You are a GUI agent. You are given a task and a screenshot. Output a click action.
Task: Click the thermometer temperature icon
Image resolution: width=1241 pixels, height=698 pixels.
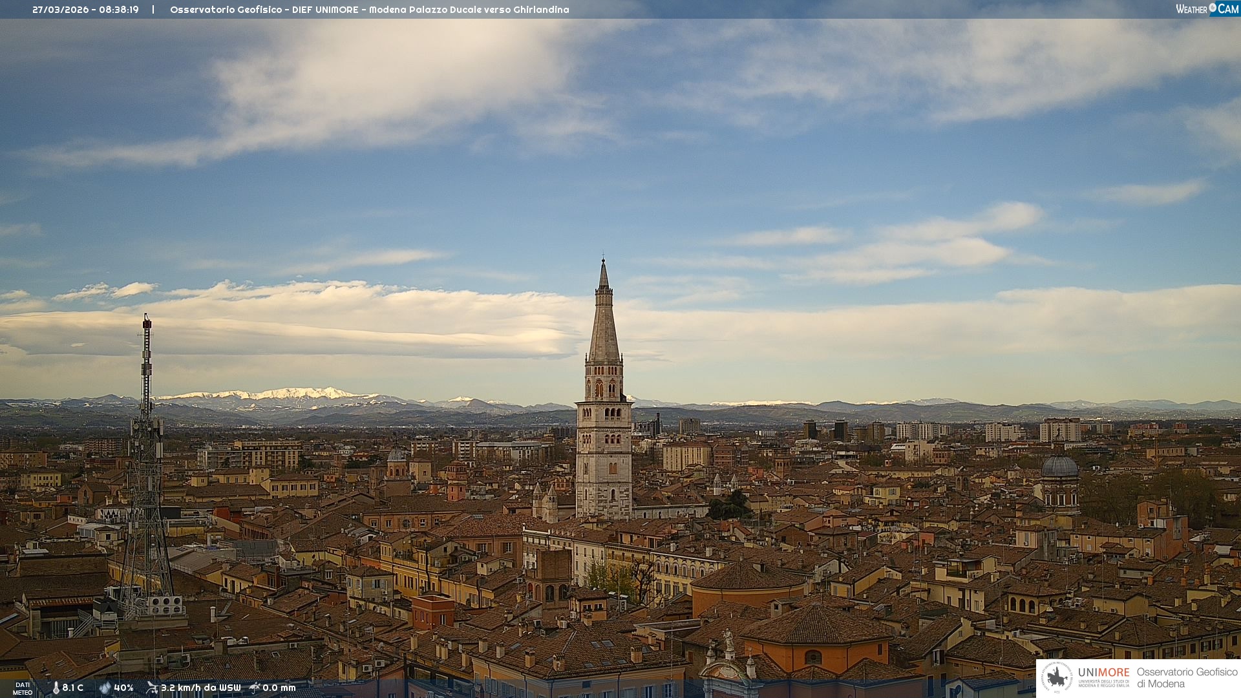tap(56, 688)
